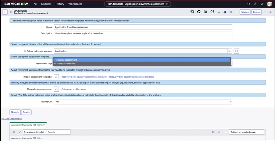Open the Hardware link
Viewport: 275px width, 141px height.
pos(81,89)
